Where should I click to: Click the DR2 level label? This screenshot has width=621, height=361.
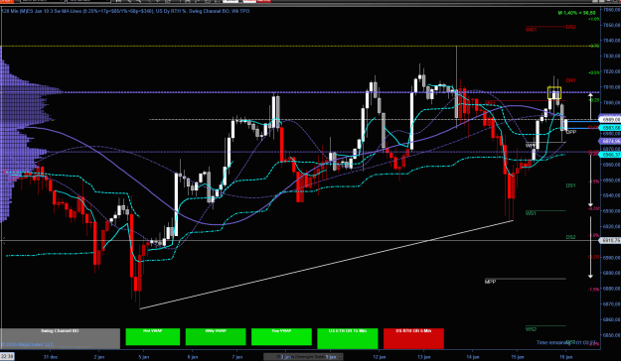[x=570, y=27]
